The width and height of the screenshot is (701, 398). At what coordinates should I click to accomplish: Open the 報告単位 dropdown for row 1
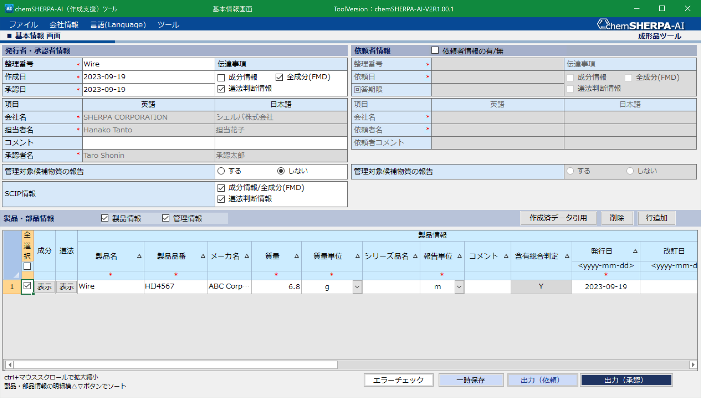coord(459,286)
